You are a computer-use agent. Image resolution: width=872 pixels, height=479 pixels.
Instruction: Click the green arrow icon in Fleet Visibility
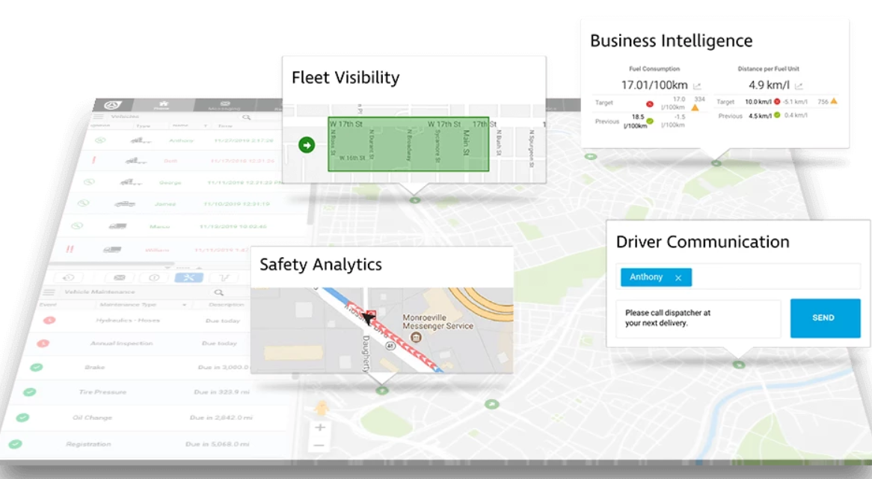click(x=307, y=145)
